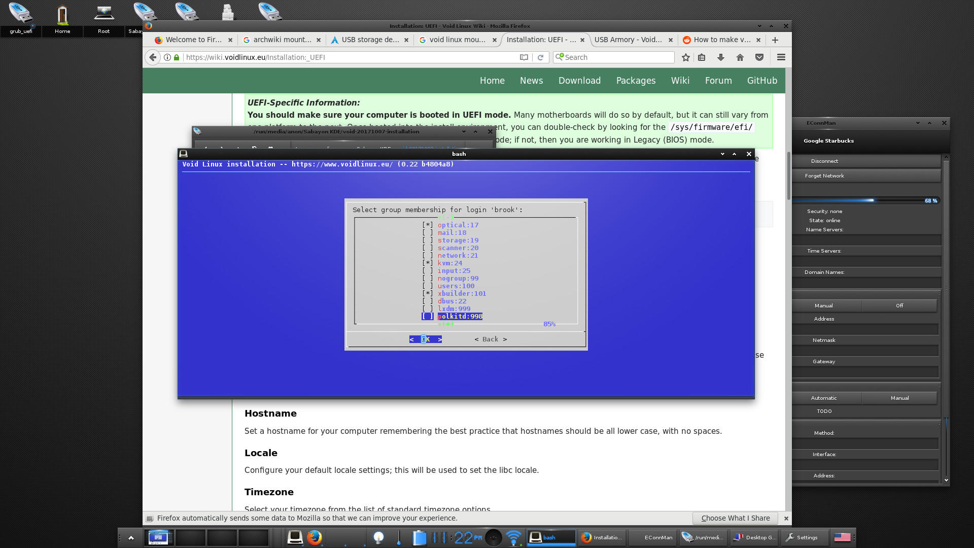
Task: Toggle the storage:19 group checkbox
Action: (x=428, y=241)
